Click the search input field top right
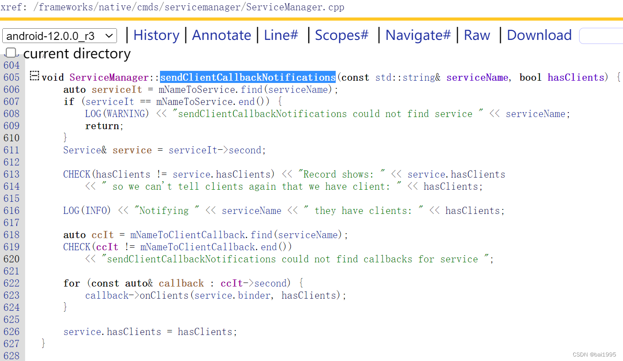 pyautogui.click(x=601, y=35)
